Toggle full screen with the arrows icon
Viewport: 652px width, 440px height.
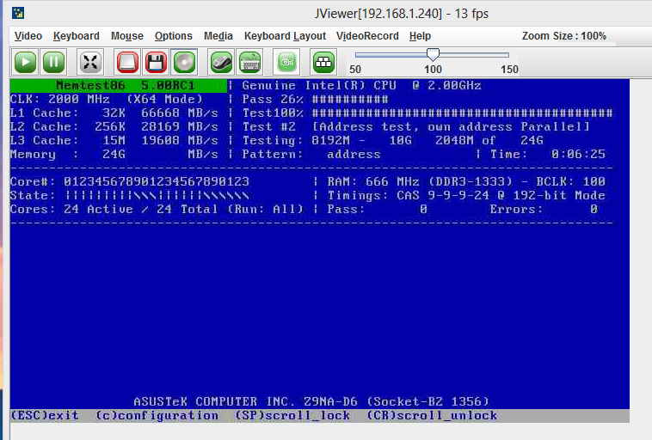coord(90,62)
